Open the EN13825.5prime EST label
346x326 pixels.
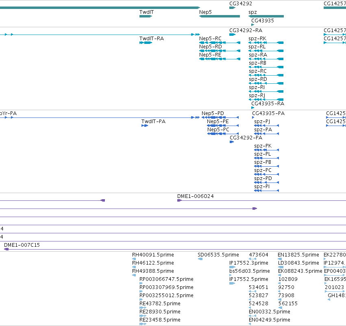(298, 255)
